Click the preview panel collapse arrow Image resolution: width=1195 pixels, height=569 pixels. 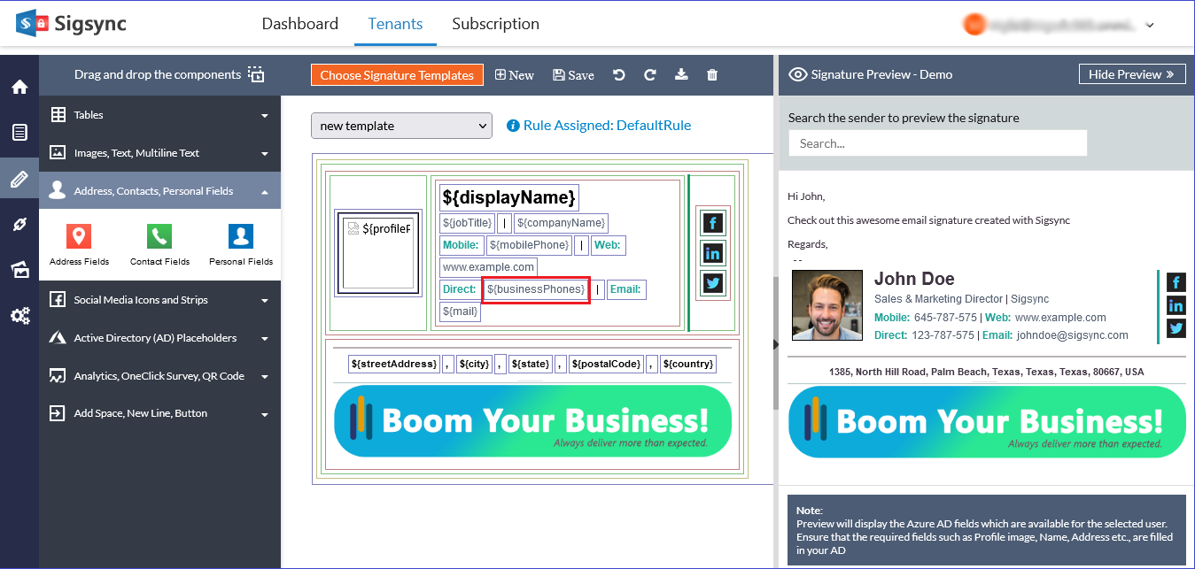coord(777,344)
